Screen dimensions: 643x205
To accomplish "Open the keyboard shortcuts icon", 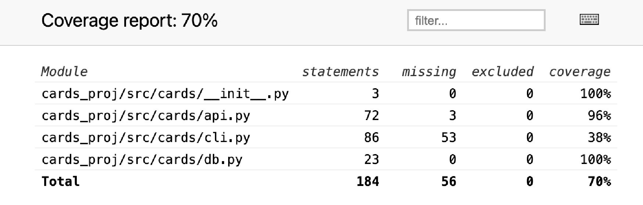I will [589, 19].
